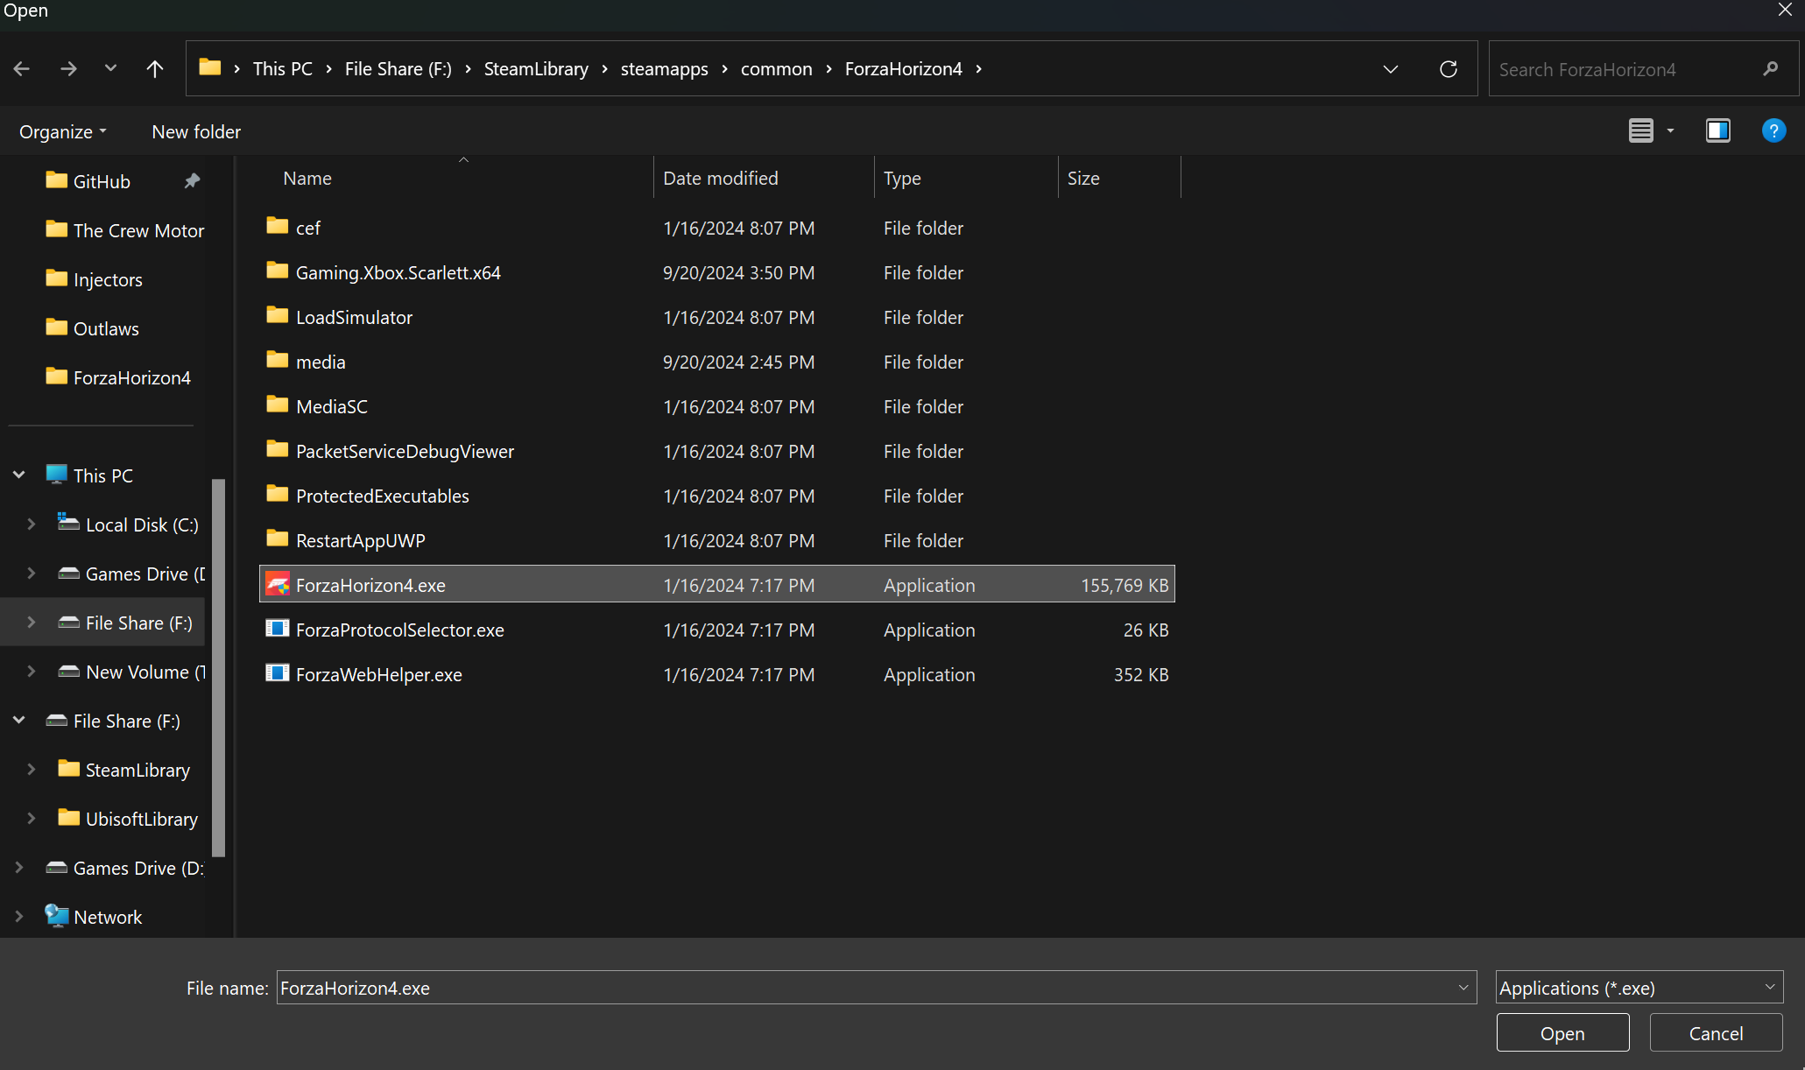Expand New Volume drive node
The image size is (1805, 1070).
click(x=32, y=671)
